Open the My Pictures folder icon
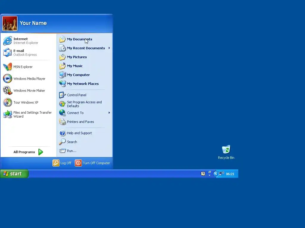 (x=62, y=57)
